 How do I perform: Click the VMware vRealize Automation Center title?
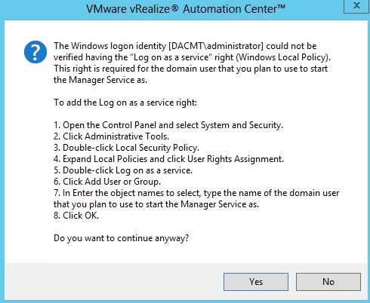coord(186,9)
